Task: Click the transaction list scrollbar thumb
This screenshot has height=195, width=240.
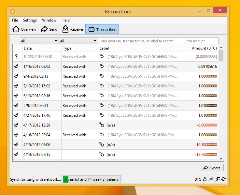Action: [221, 55]
